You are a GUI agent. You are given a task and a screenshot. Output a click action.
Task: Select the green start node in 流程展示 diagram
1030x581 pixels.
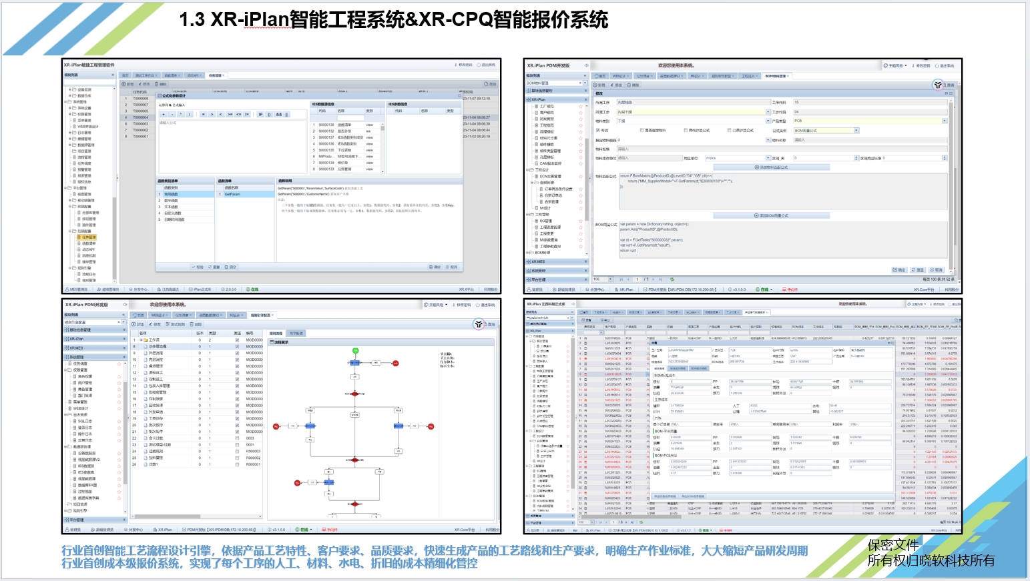click(x=355, y=350)
